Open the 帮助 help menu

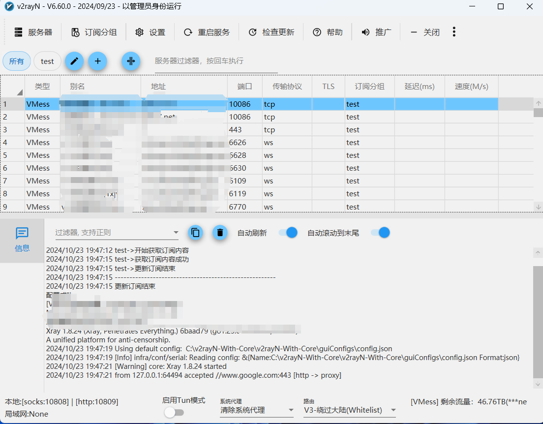click(x=328, y=31)
